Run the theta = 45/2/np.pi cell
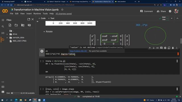The height and width of the screenshot is (102, 182). tap(42, 61)
